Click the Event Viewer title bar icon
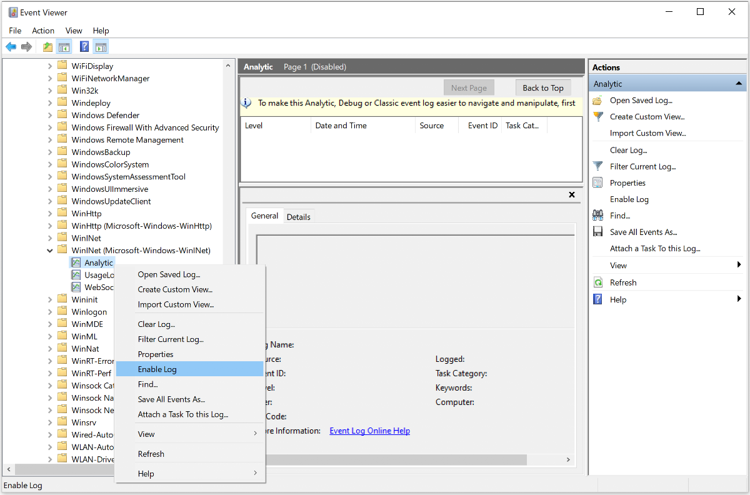 point(12,12)
